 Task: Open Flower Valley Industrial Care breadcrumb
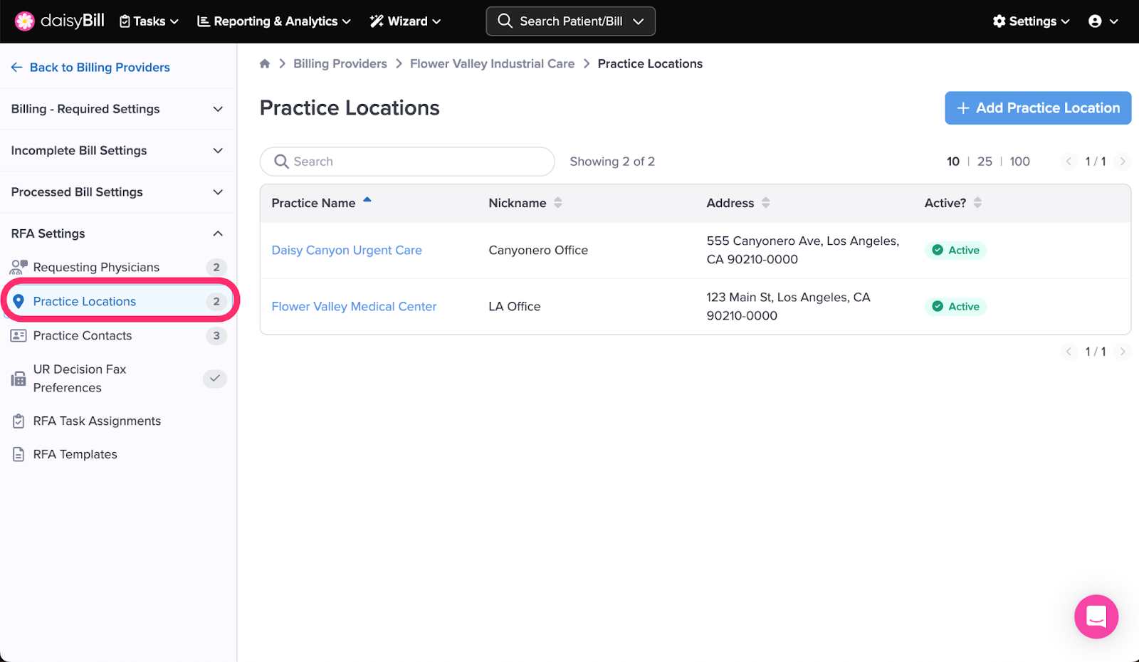492,63
